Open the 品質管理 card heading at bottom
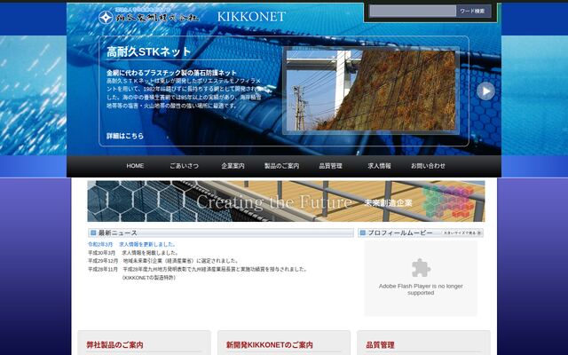The image size is (568, 355). (x=380, y=345)
